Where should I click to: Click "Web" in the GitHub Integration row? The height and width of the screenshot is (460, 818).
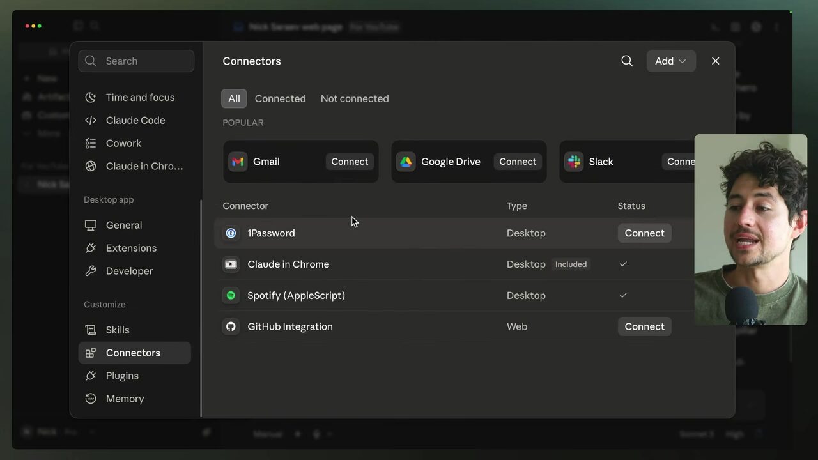[x=517, y=326]
